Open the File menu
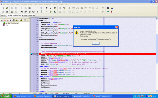Viewport: 158px width, 98px height. [4, 4]
